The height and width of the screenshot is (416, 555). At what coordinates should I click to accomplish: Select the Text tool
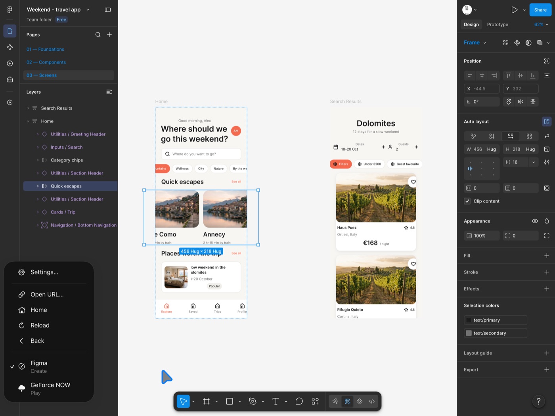coord(276,401)
